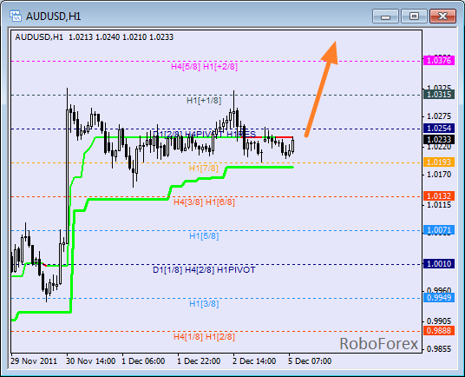The width and height of the screenshot is (465, 377).
Task: Select the current price 1.0233 label
Action: coord(439,140)
